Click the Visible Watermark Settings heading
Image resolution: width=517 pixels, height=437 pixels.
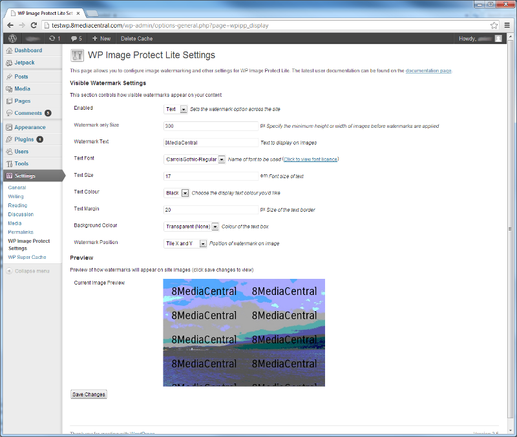pos(108,83)
